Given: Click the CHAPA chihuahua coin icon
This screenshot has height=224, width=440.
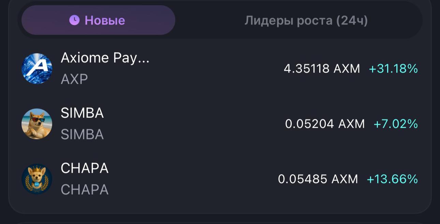Looking at the screenshot, I should click(x=37, y=179).
